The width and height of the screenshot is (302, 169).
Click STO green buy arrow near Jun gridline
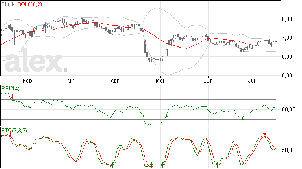[217, 165]
